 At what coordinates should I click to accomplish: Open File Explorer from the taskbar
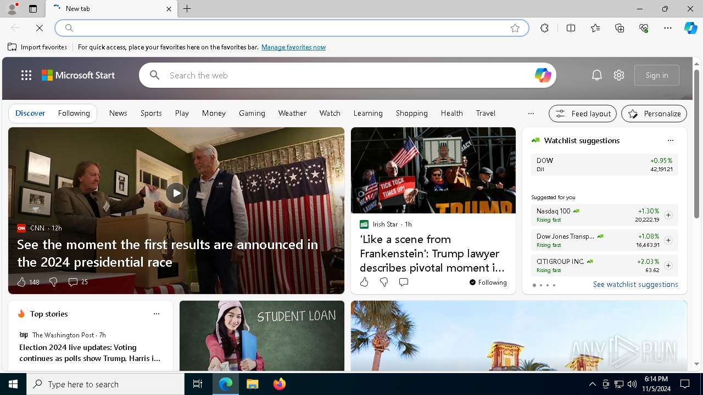[x=253, y=384]
